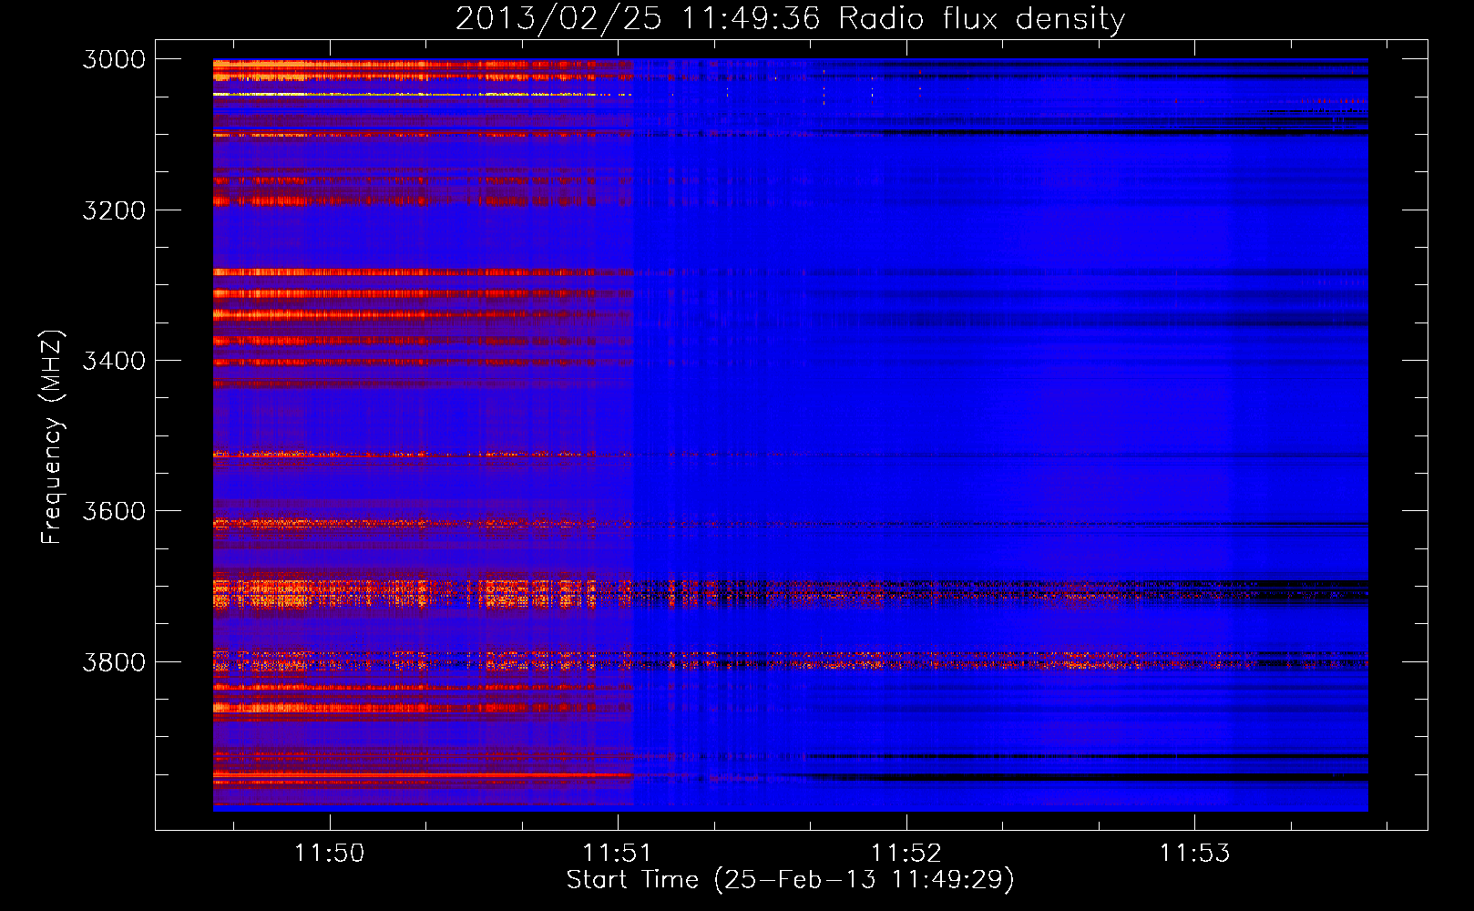Select the 3800 frequency tick label
1474x911 pixels.
(x=114, y=662)
